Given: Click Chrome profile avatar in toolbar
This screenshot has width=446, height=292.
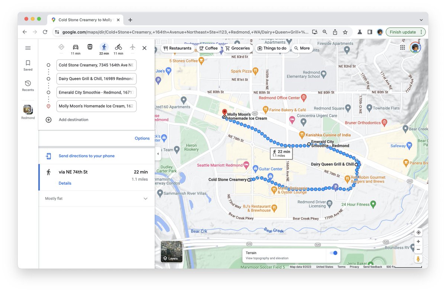Looking at the screenshot, I should (x=380, y=32).
